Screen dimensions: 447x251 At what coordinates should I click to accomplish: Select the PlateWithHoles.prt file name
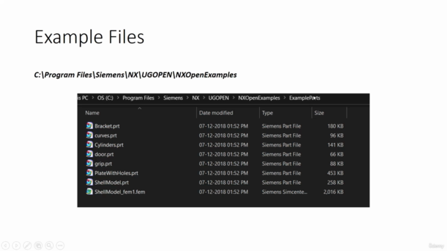pos(117,173)
